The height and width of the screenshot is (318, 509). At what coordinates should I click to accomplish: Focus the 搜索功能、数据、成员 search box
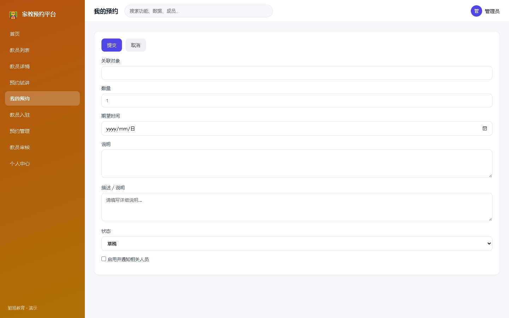click(199, 11)
